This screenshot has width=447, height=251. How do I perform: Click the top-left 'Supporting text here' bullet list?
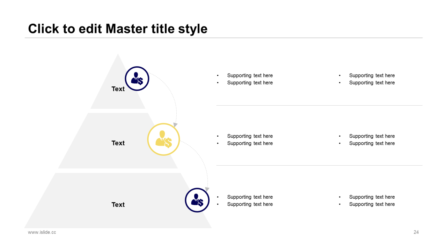tap(245, 79)
